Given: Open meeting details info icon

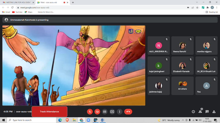Looking at the screenshot, I should coord(193,112).
